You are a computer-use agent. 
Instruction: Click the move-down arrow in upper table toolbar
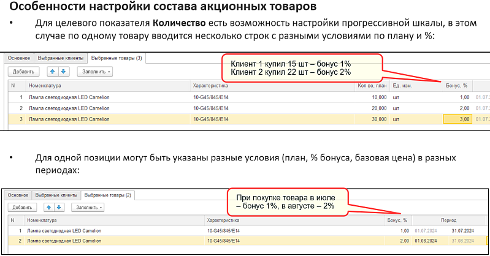point(63,72)
